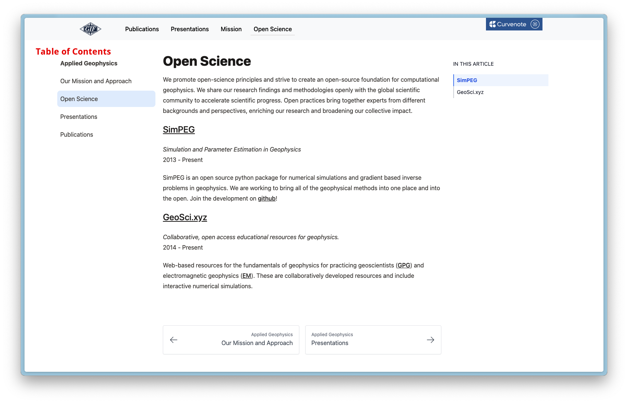Open the github link in SimPEG paragraph

click(267, 198)
